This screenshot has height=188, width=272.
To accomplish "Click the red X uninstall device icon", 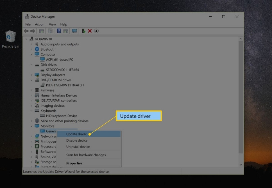I will point(90,31).
